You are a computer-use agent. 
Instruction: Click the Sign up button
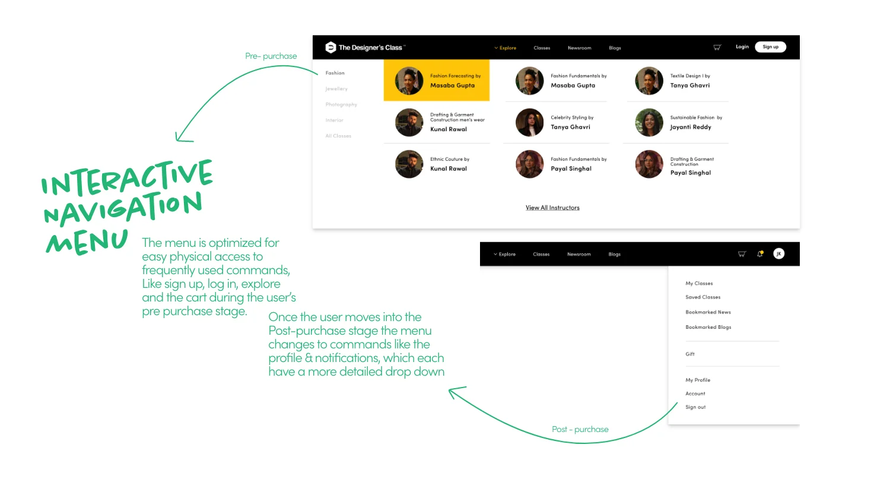770,46
